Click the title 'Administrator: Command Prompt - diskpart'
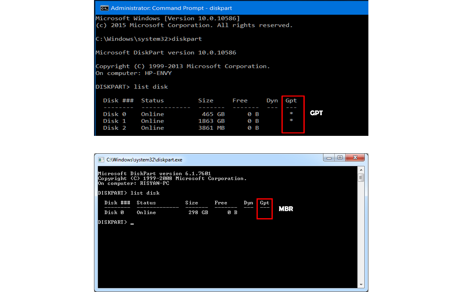This screenshot has width=462, height=292. tap(171, 8)
